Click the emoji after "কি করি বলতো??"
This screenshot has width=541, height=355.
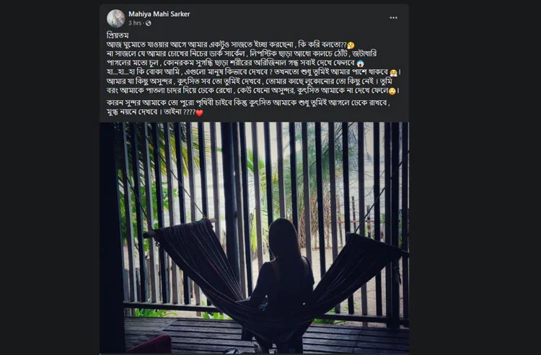(x=351, y=45)
